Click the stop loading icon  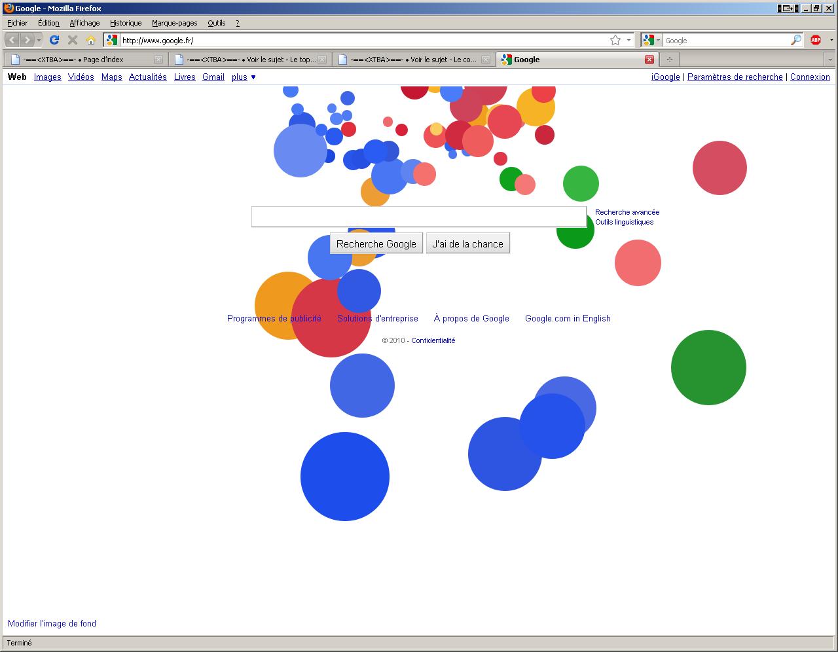click(73, 40)
